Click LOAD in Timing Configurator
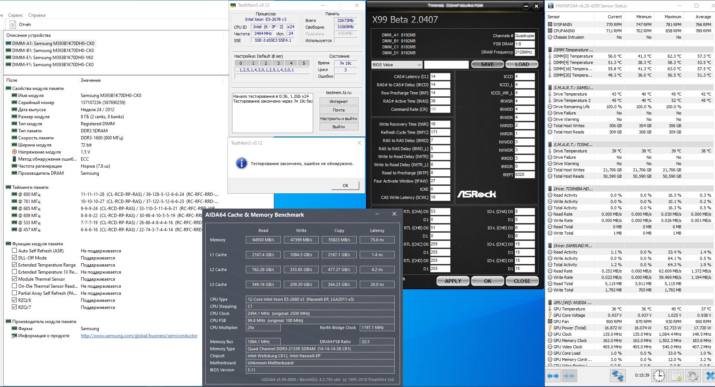Image resolution: width=715 pixels, height=387 pixels. [x=522, y=64]
